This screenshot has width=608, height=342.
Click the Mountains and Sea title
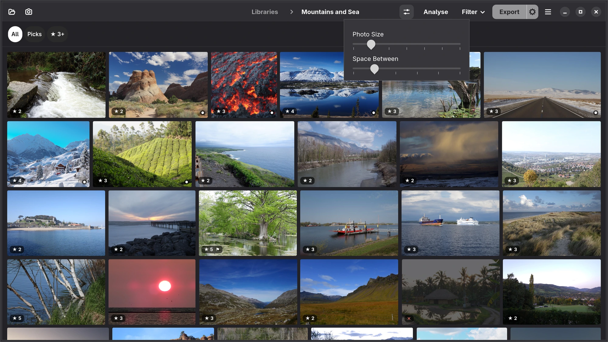330,12
